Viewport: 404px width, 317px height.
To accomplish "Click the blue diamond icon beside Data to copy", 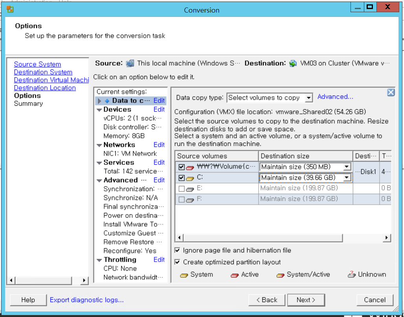I will click(107, 101).
